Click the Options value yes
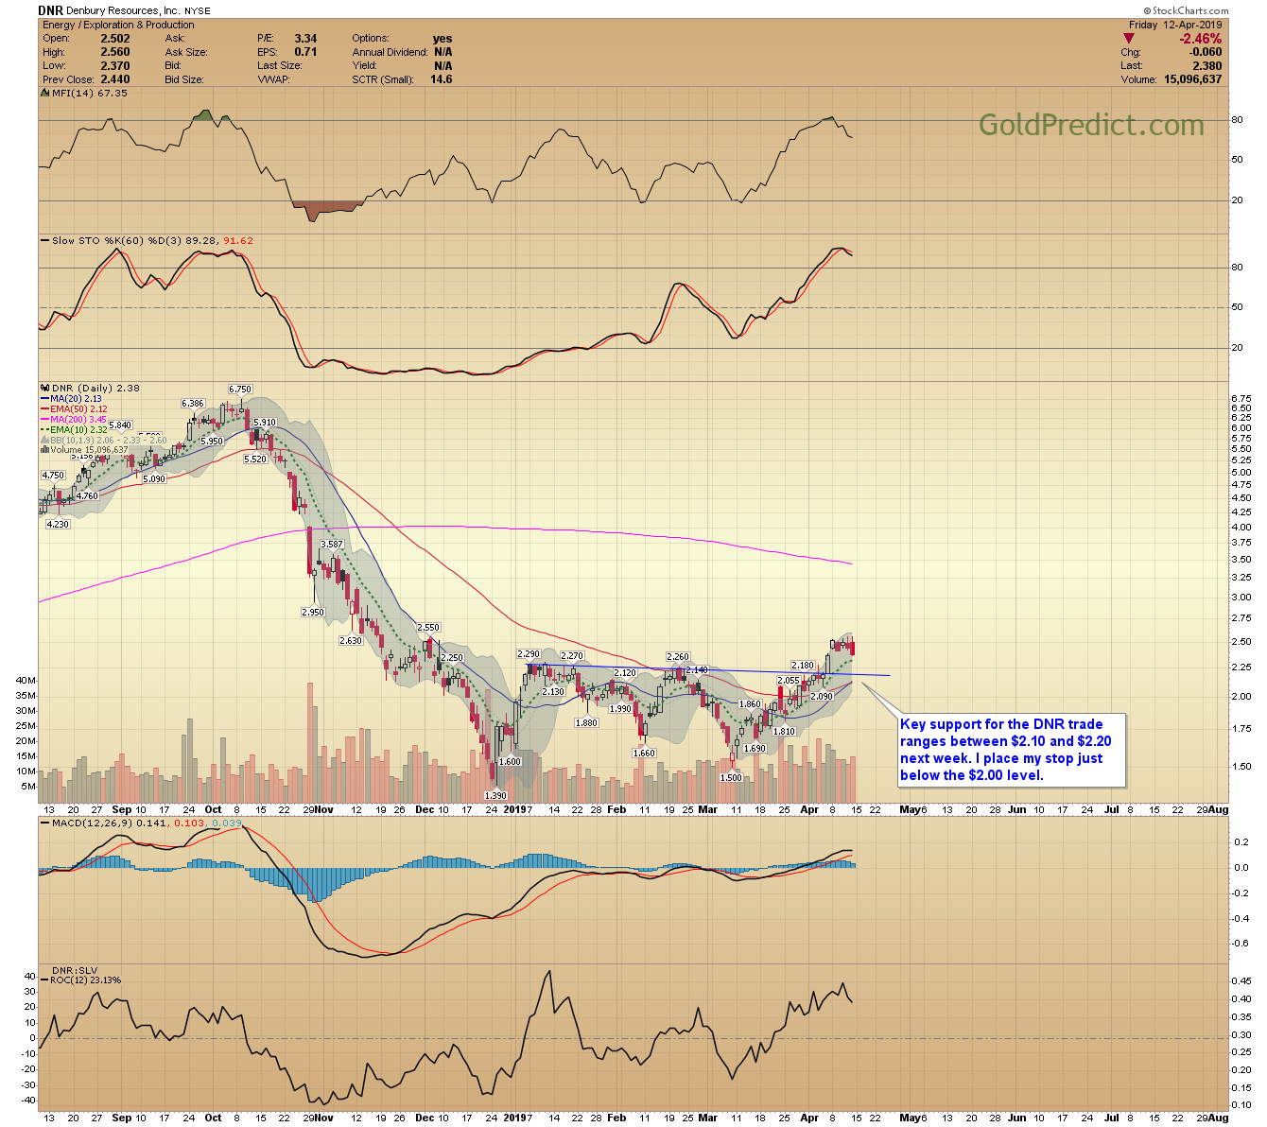Image resolution: width=1267 pixels, height=1127 pixels. [x=443, y=39]
